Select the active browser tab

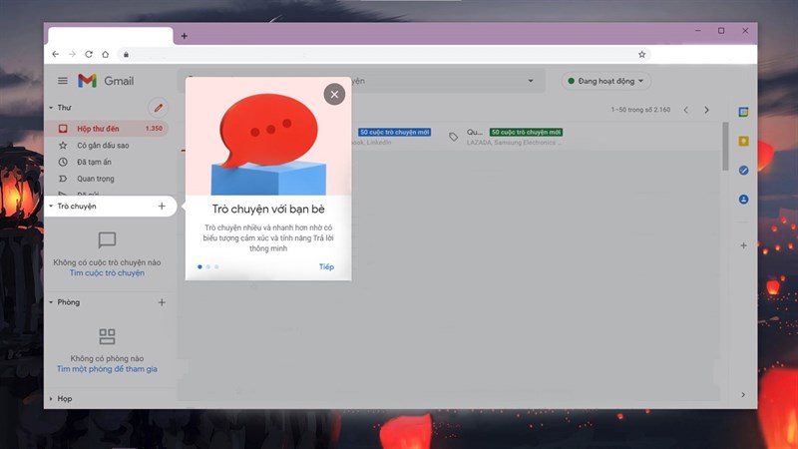pos(111,36)
